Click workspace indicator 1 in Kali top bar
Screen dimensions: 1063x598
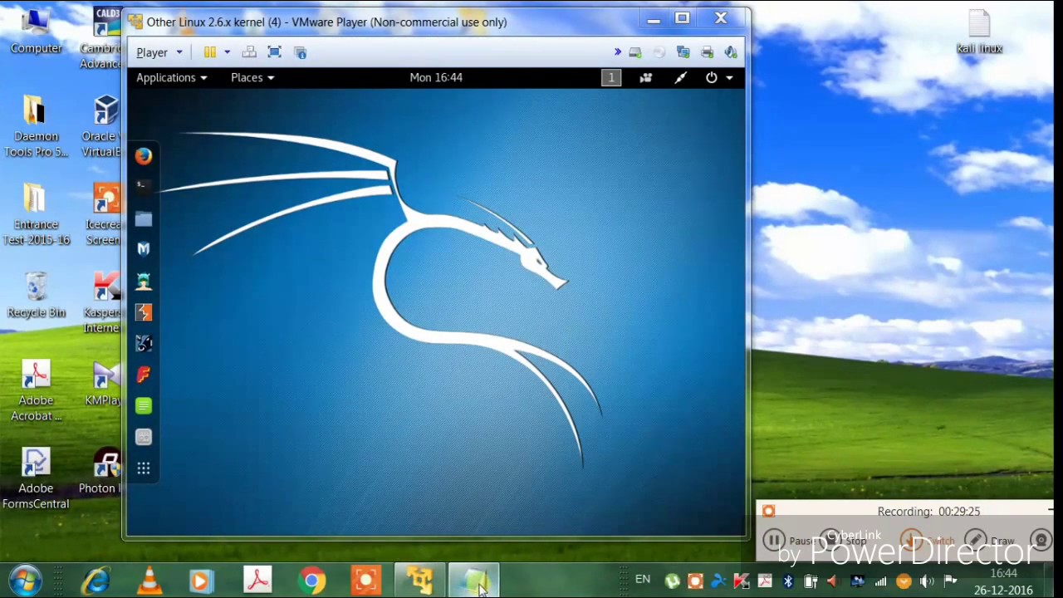pos(611,77)
